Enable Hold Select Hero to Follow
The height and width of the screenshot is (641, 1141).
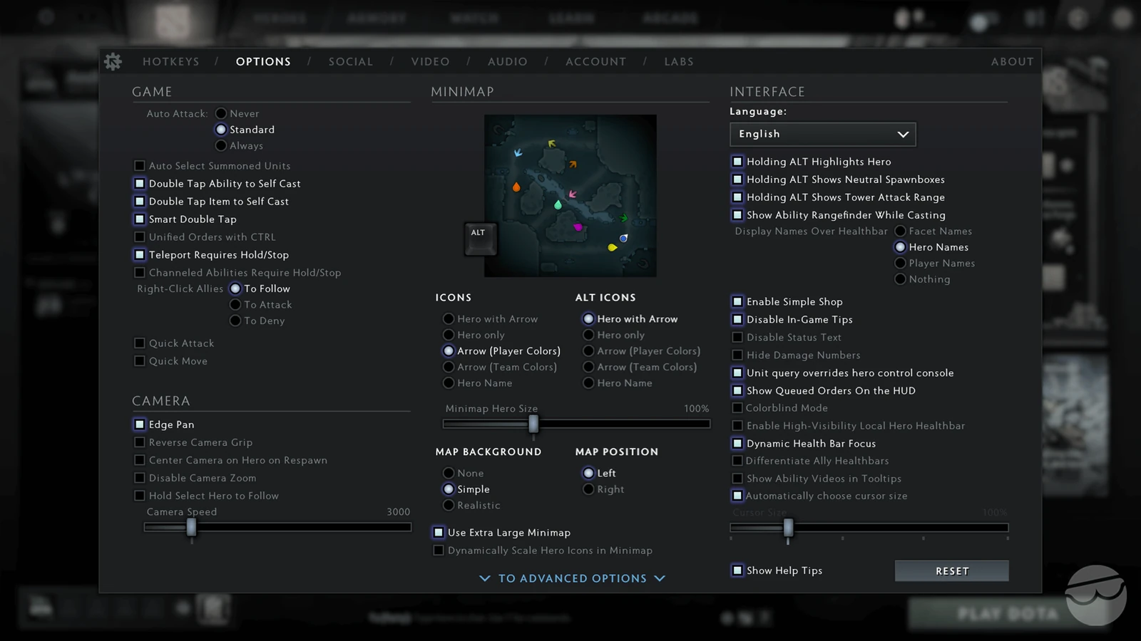click(x=140, y=496)
